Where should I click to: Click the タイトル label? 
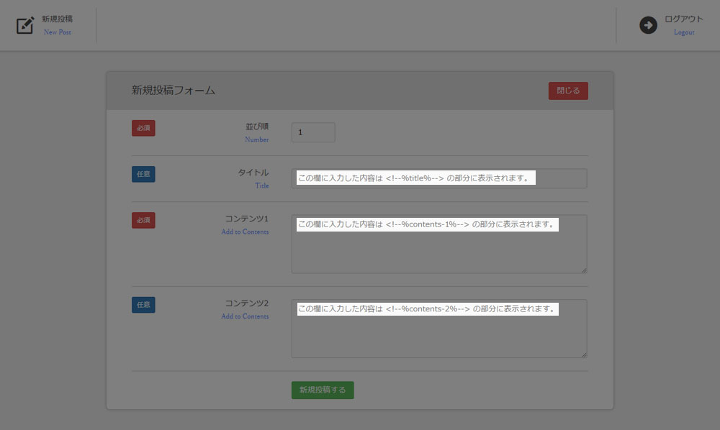pos(253,173)
